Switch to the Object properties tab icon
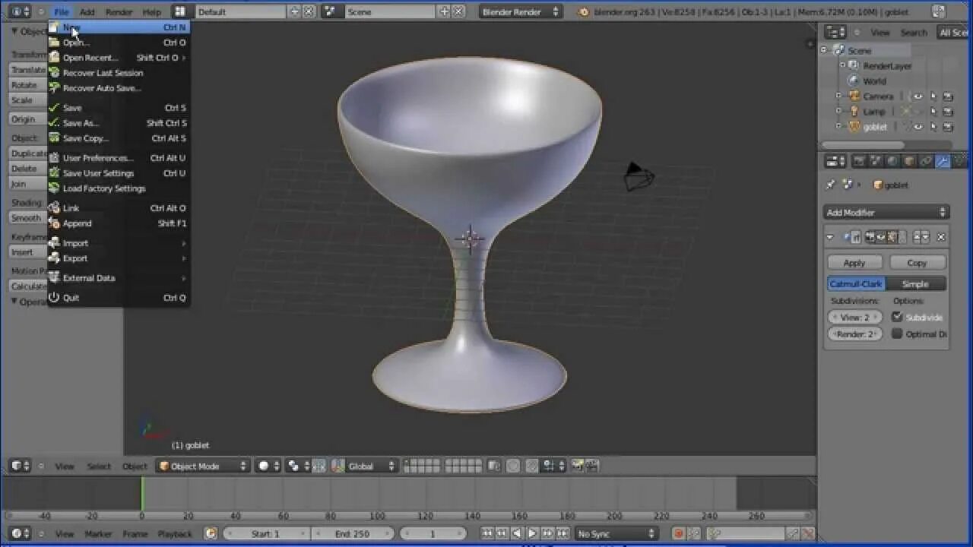The height and width of the screenshot is (547, 973). pos(909,161)
